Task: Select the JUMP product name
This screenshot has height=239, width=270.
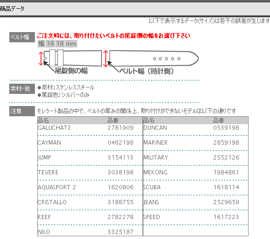Action: (x=44, y=158)
